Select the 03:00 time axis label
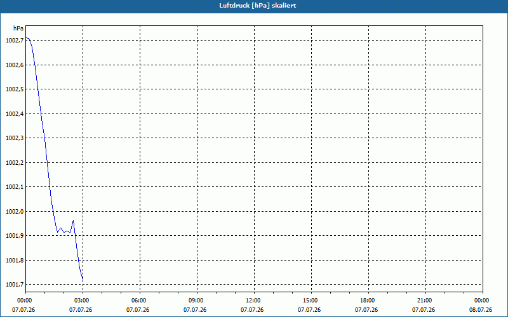 83,301
